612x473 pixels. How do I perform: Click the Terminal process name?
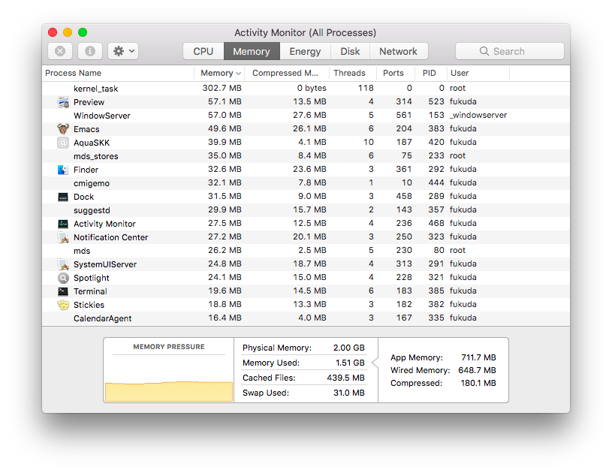[x=90, y=291]
